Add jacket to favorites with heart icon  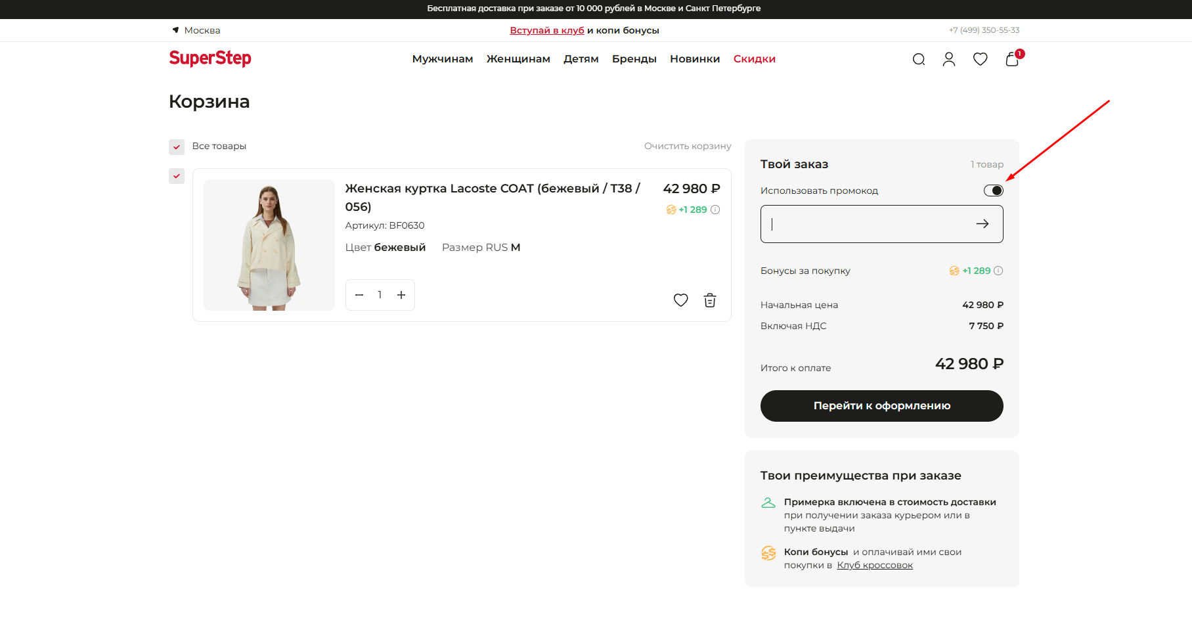click(681, 300)
